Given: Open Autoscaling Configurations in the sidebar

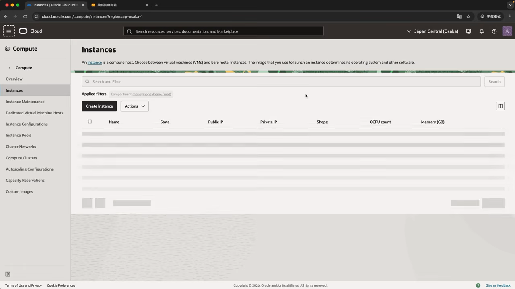Looking at the screenshot, I should point(29,169).
